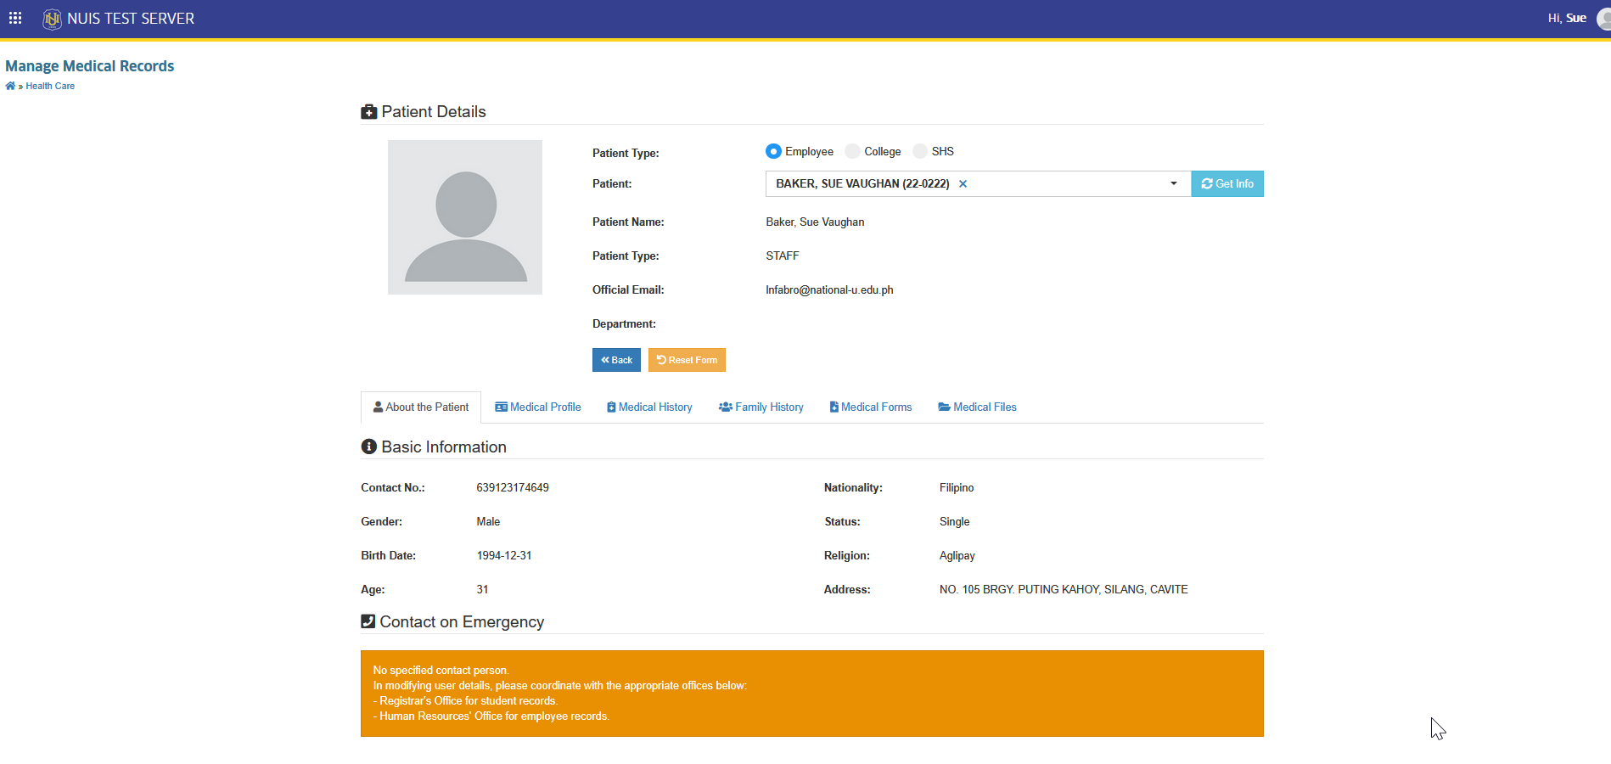The height and width of the screenshot is (764, 1611).
Task: Click the contact number 639123174649
Action: (x=513, y=488)
